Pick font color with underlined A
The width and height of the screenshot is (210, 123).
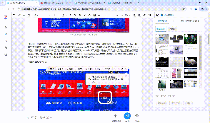point(63,15)
